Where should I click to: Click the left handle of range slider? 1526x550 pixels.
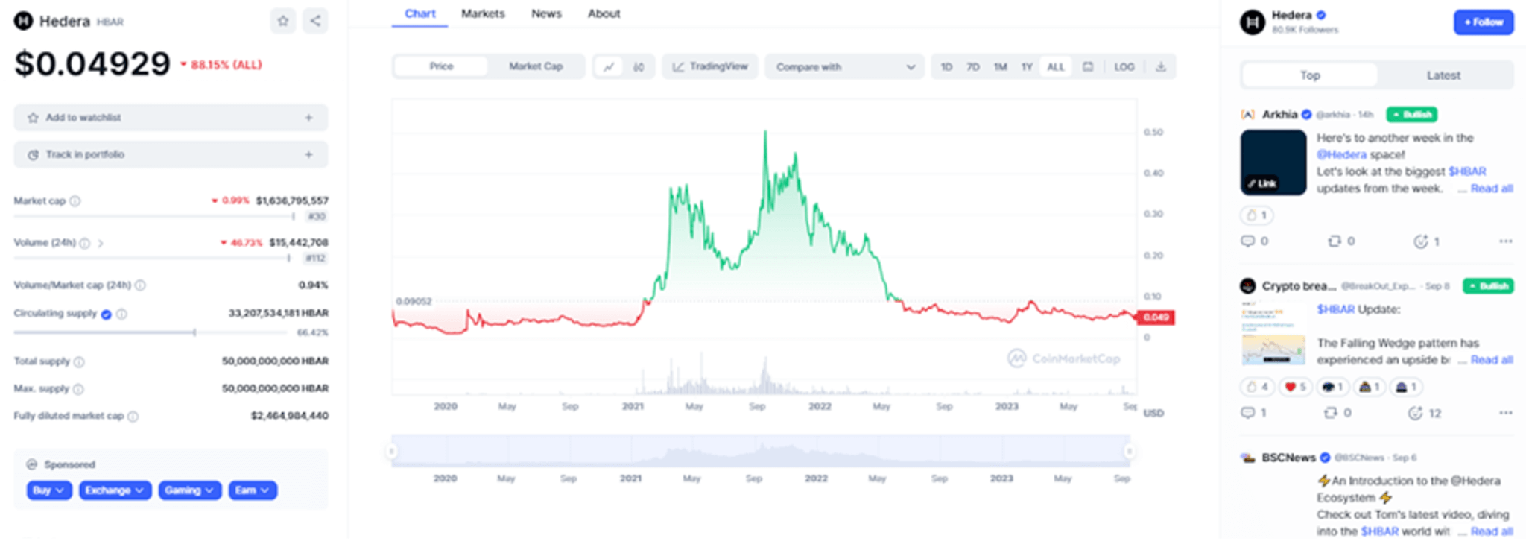(x=392, y=451)
